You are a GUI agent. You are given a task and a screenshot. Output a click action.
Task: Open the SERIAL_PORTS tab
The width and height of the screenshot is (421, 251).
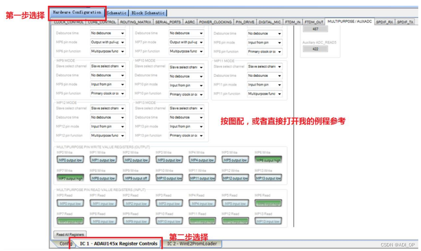coord(168,22)
